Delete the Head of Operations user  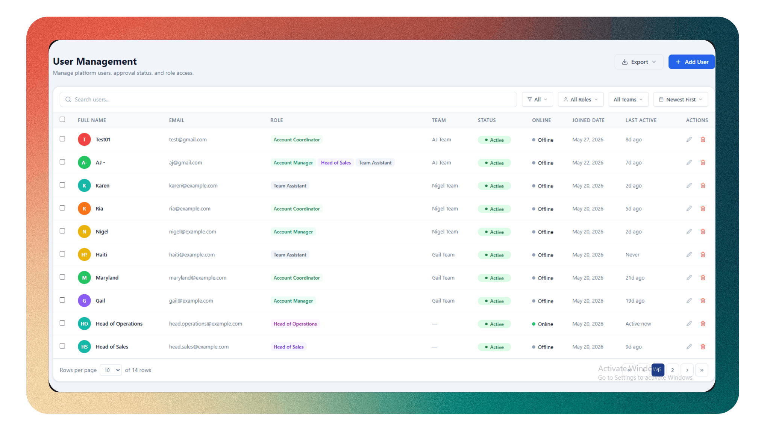[x=703, y=324]
